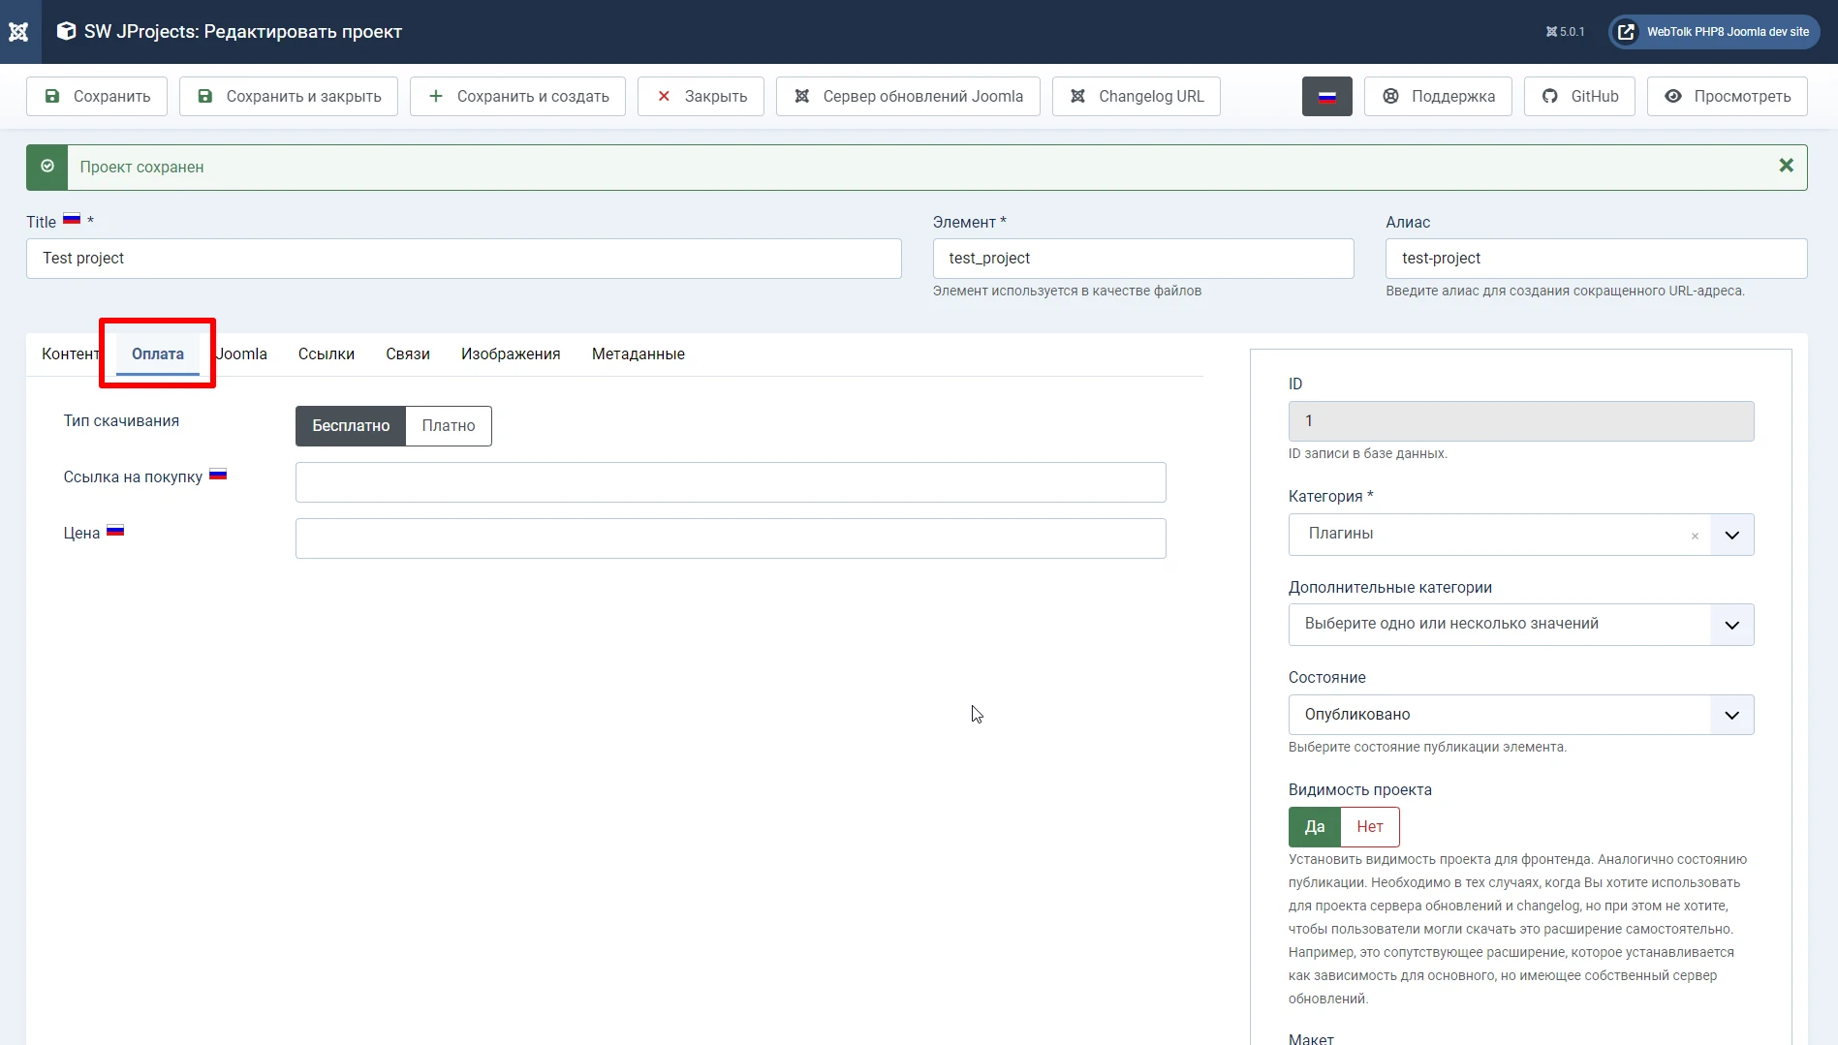Switch to the Связи tab

(x=408, y=353)
